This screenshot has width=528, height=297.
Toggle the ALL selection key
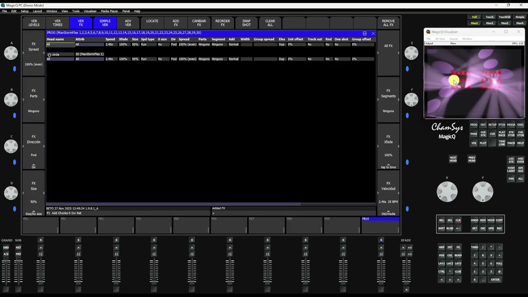[521, 179]
